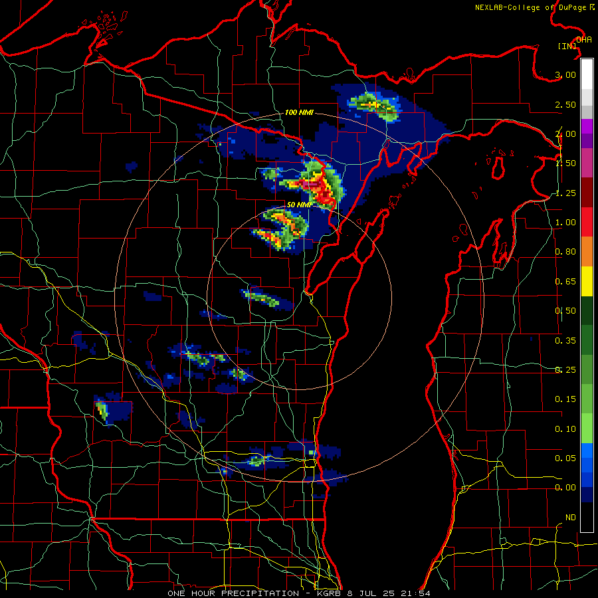This screenshot has width=598, height=598.
Task: Click the 0.25 legend value
Action: pyautogui.click(x=565, y=370)
